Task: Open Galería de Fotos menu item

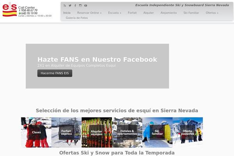Action: point(77,18)
